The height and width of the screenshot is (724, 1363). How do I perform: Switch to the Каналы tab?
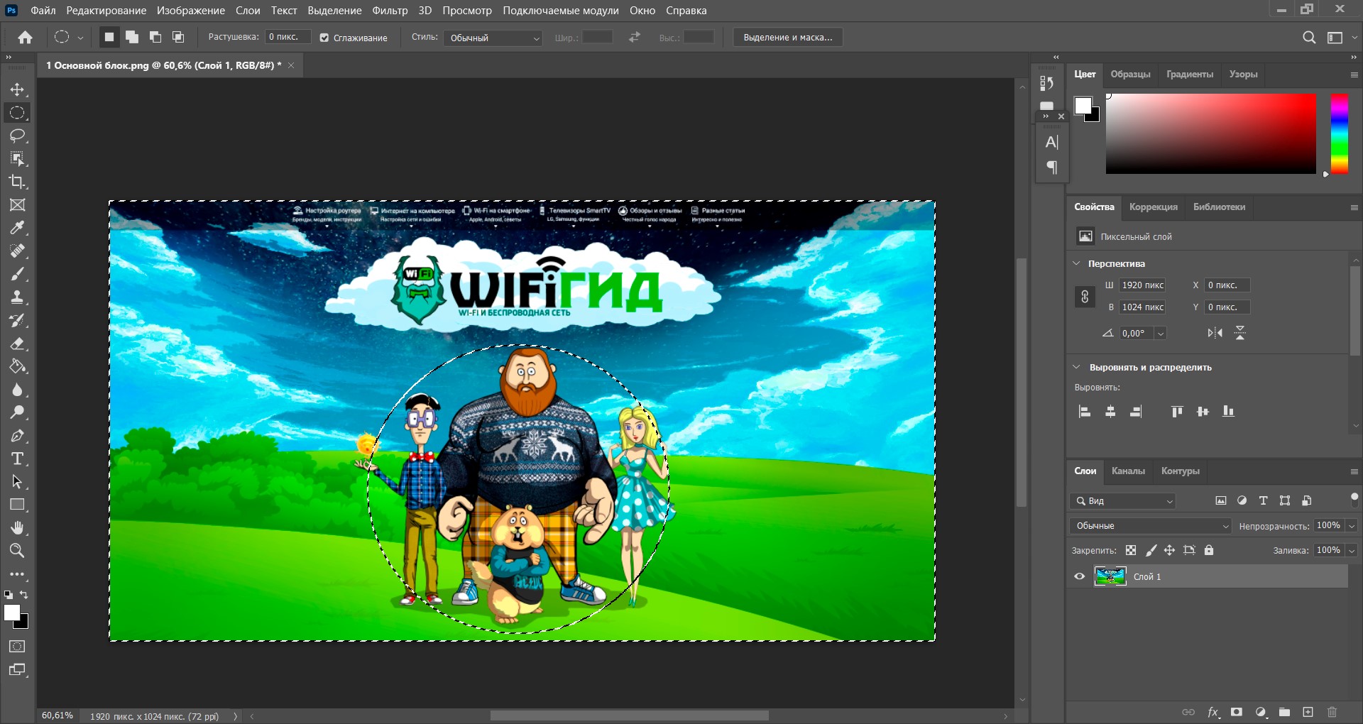point(1128,471)
